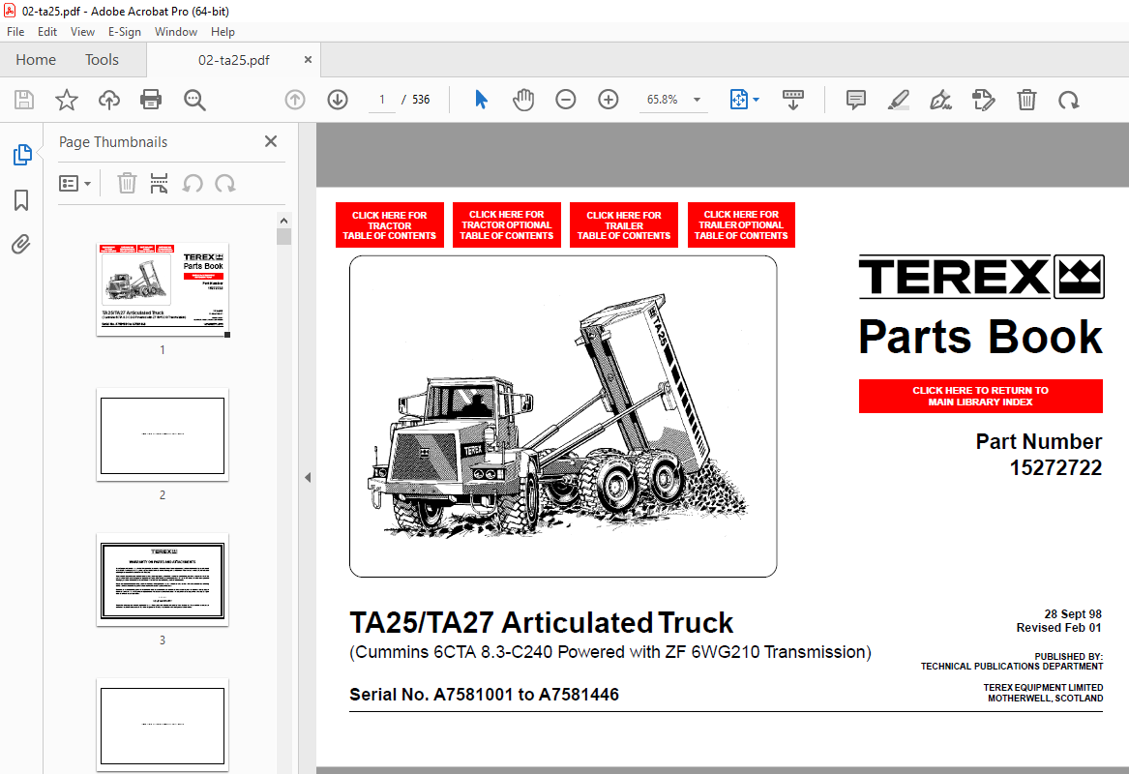
Task: Rotate thumbnail clockwise in panel
Action: coord(224,184)
